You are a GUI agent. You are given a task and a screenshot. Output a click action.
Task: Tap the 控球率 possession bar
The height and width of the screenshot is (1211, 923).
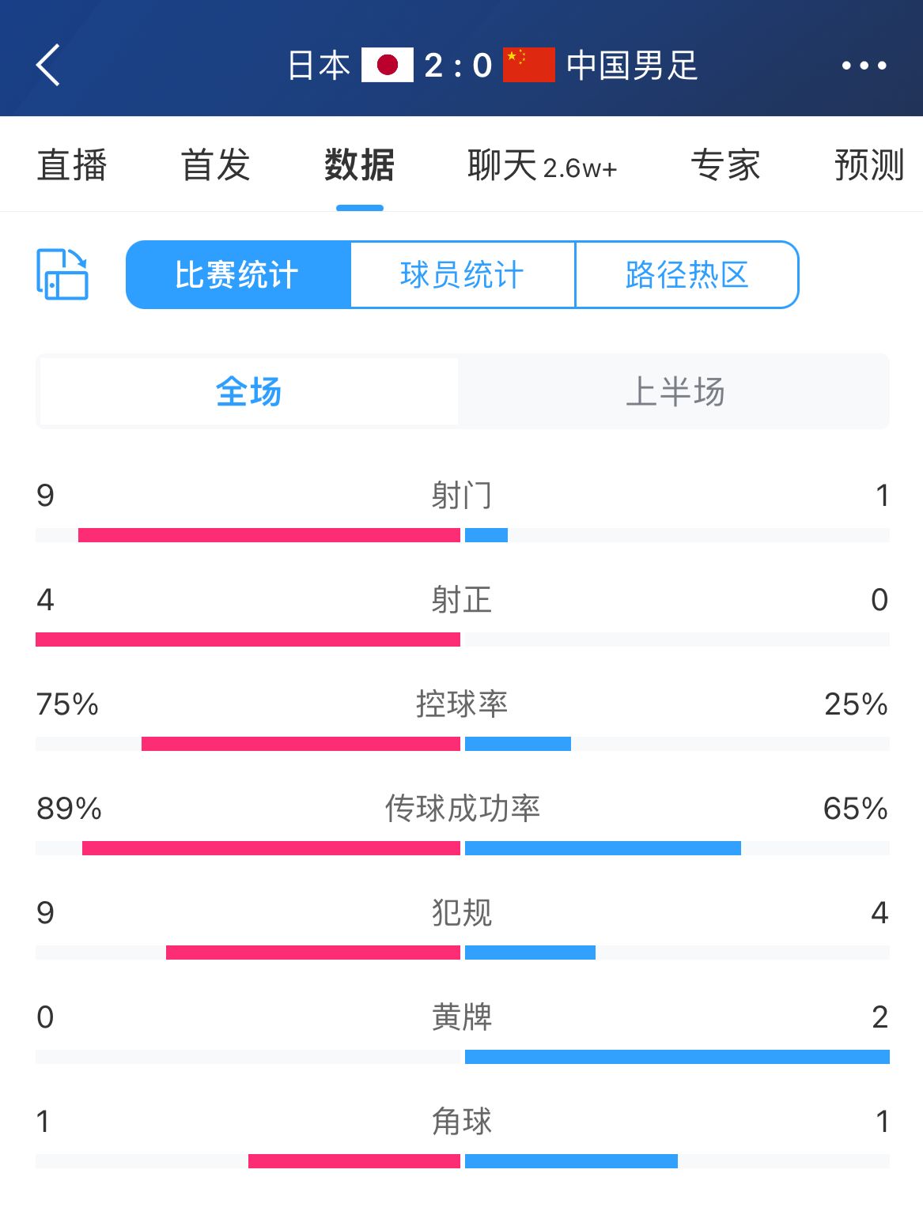click(x=463, y=744)
